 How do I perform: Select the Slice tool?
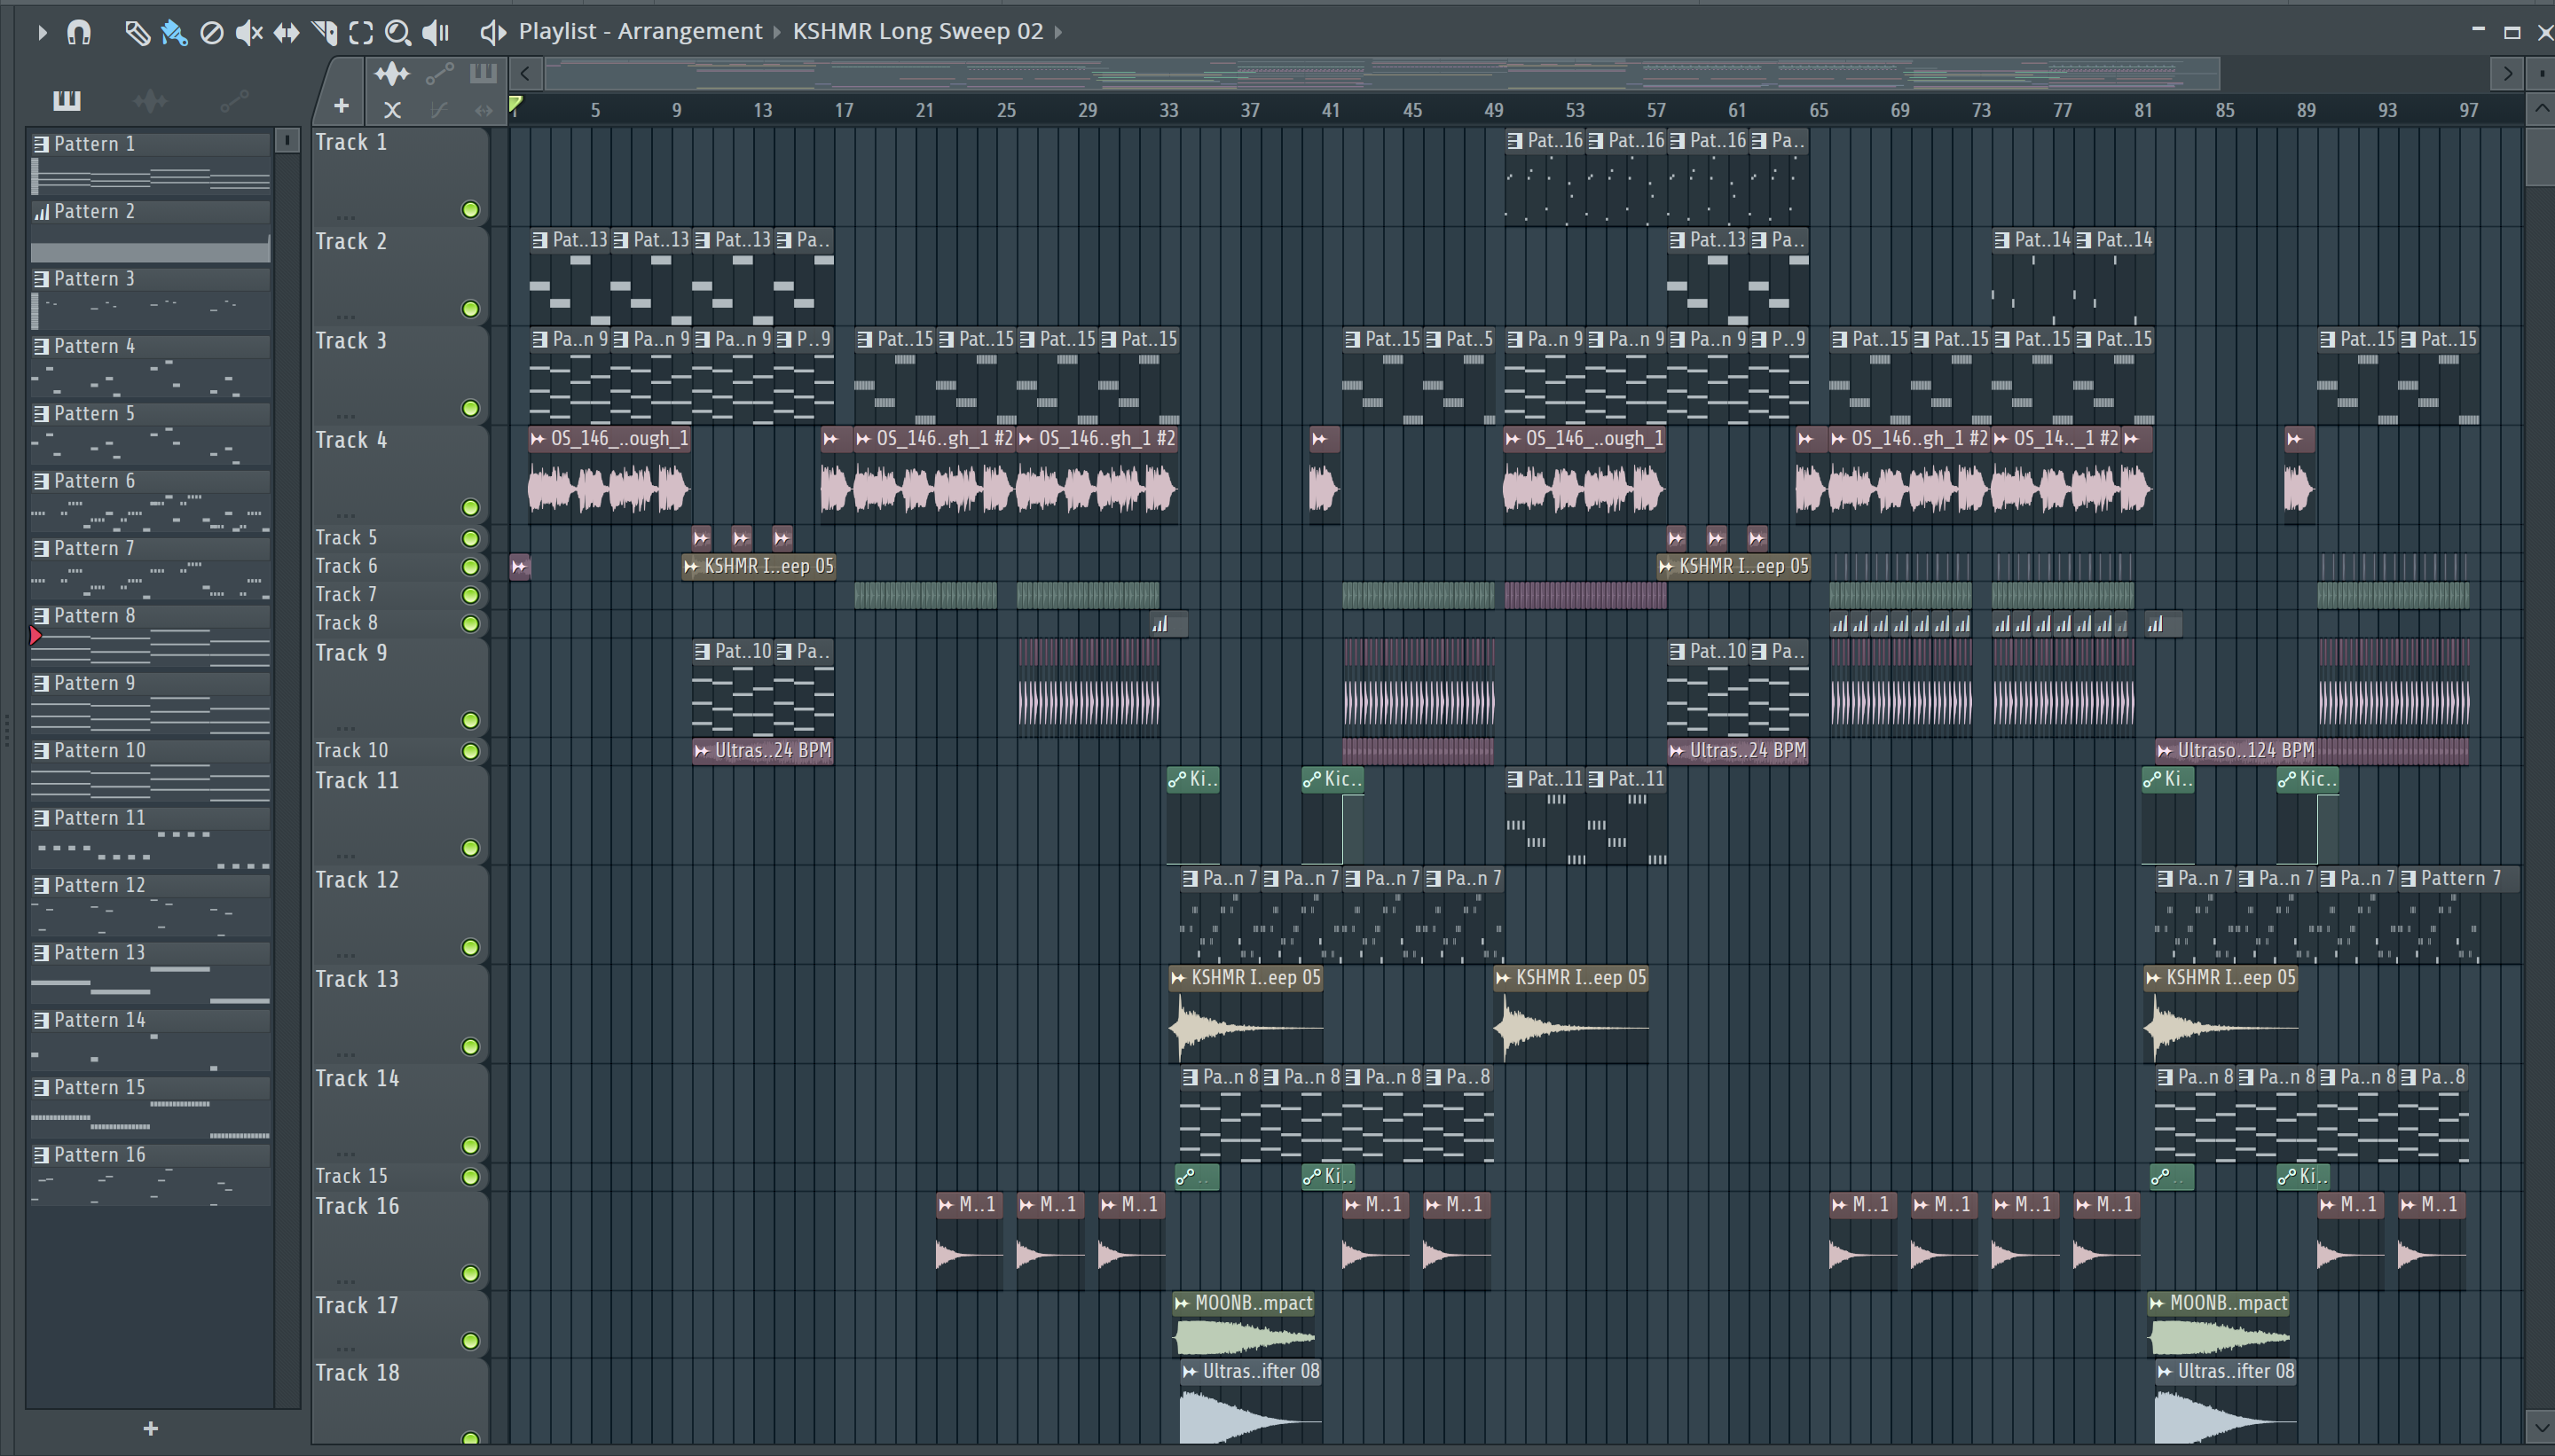click(x=324, y=33)
